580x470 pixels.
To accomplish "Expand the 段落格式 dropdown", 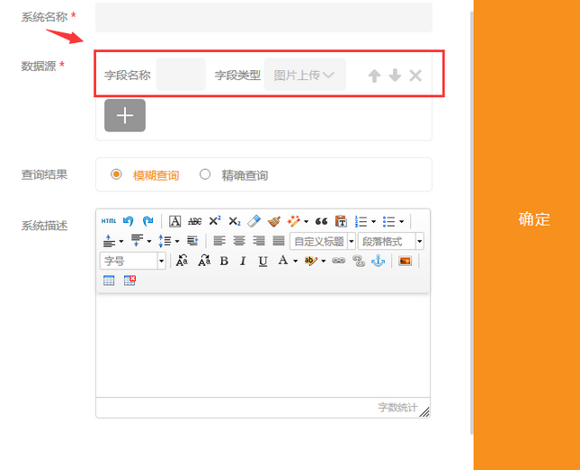I will 390,241.
